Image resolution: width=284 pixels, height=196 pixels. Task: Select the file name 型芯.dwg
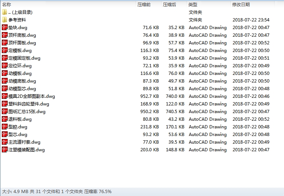point(18,135)
